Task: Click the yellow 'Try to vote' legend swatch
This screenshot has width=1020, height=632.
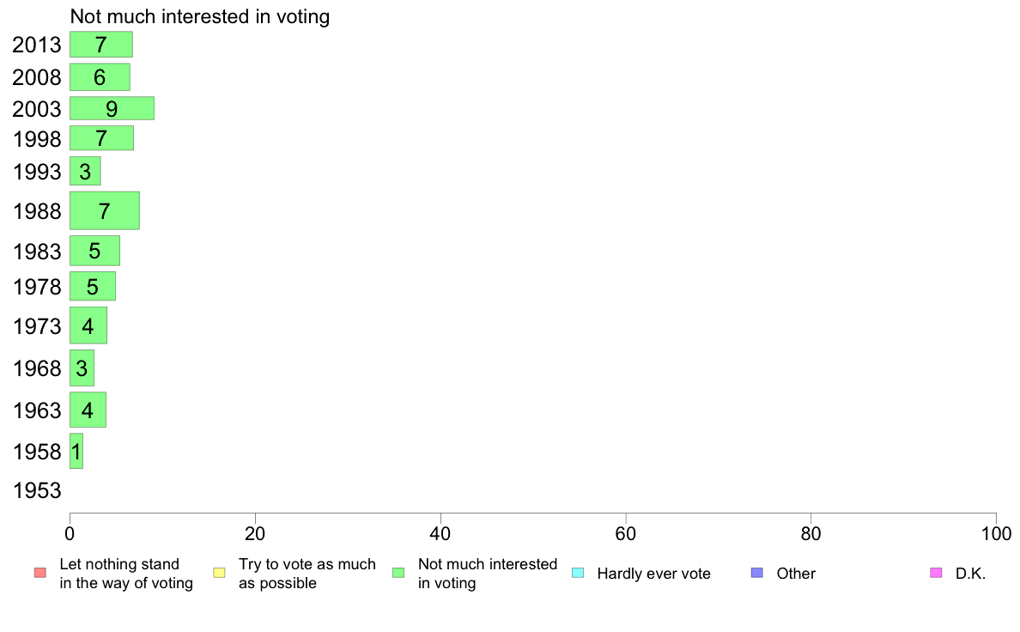Action: pyautogui.click(x=219, y=573)
